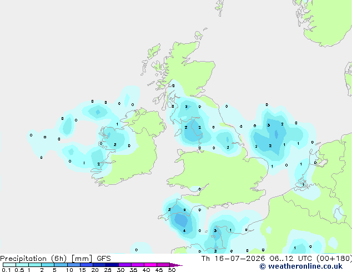Viewport: 352px width, 272px height.
Task: Click the 'GFS' model label
Action: [104, 259]
